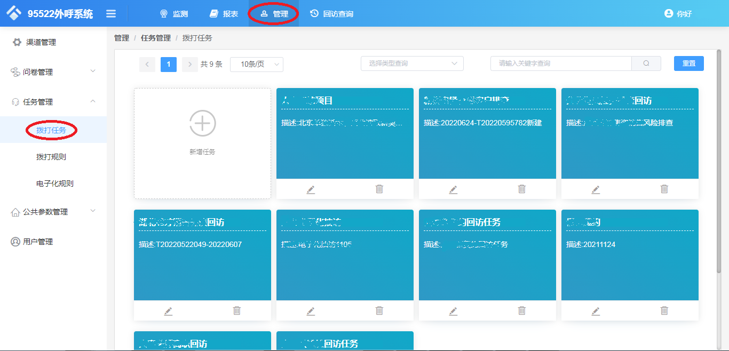
Task: Open the 报表 menu
Action: (x=223, y=13)
